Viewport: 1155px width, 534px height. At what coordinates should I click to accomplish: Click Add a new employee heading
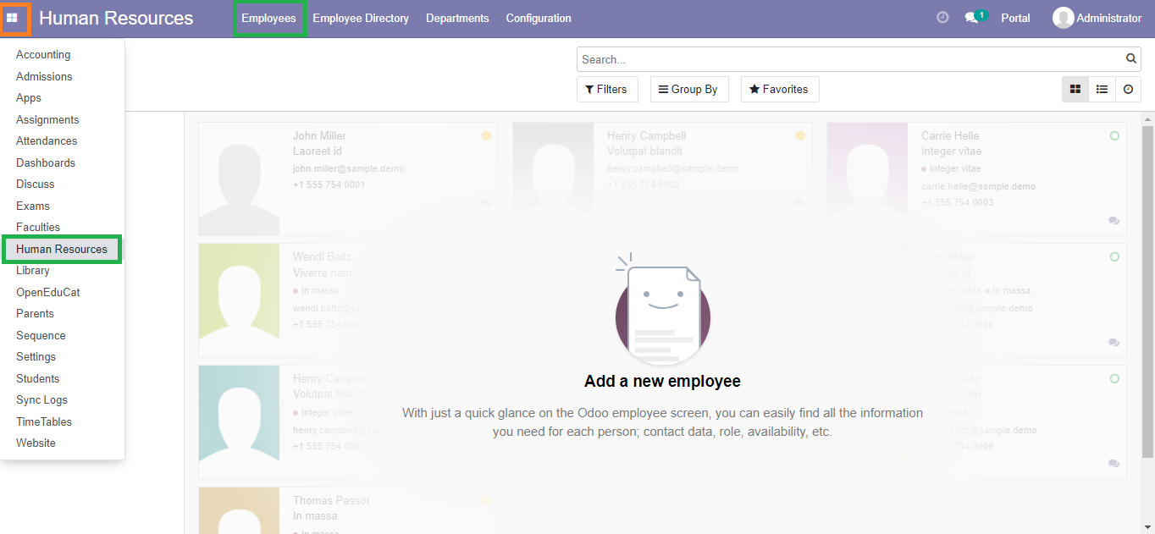[x=662, y=382]
